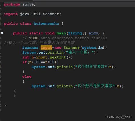The width and height of the screenshot is (135, 121).
Task: Click '100' number in if condition
Action: pos(37,62)
